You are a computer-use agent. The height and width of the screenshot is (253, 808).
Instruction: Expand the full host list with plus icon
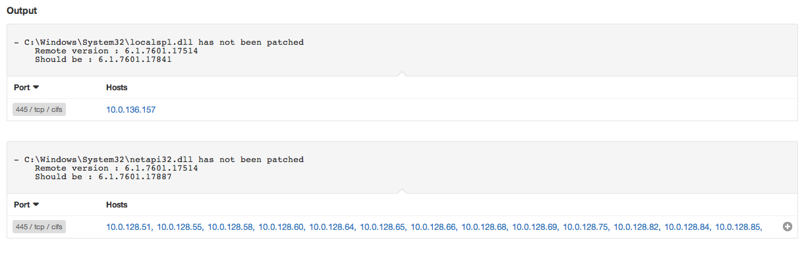tap(787, 227)
